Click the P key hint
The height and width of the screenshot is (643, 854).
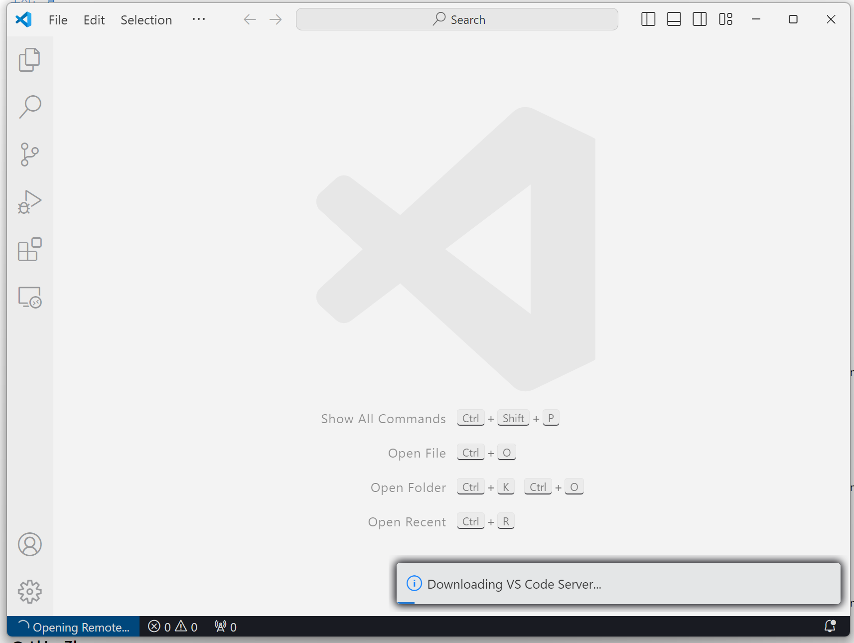[551, 418]
